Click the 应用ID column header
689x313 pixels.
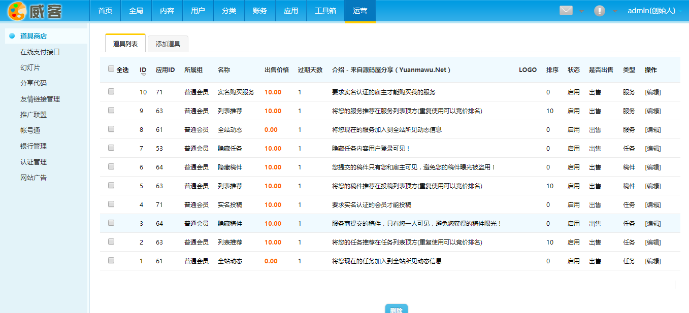(x=166, y=69)
